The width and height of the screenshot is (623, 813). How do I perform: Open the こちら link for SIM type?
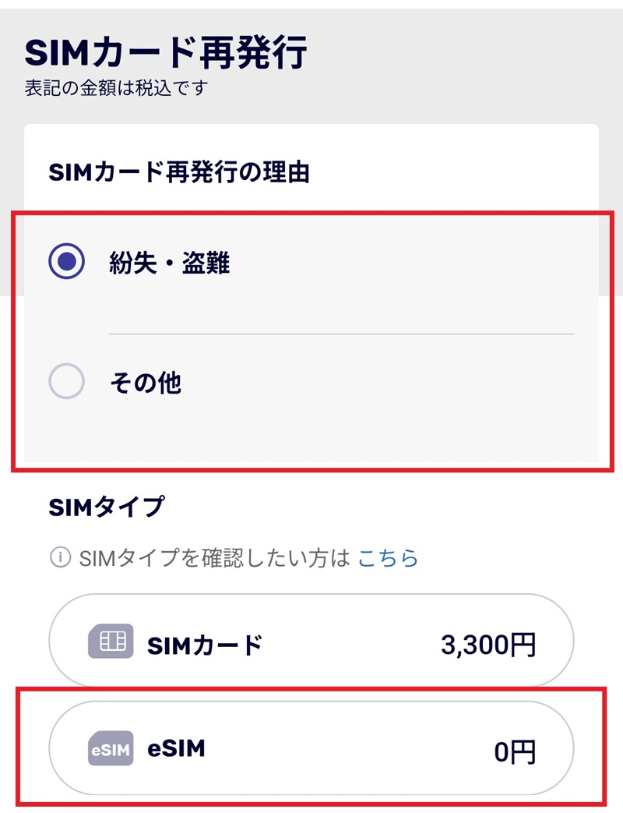[388, 558]
